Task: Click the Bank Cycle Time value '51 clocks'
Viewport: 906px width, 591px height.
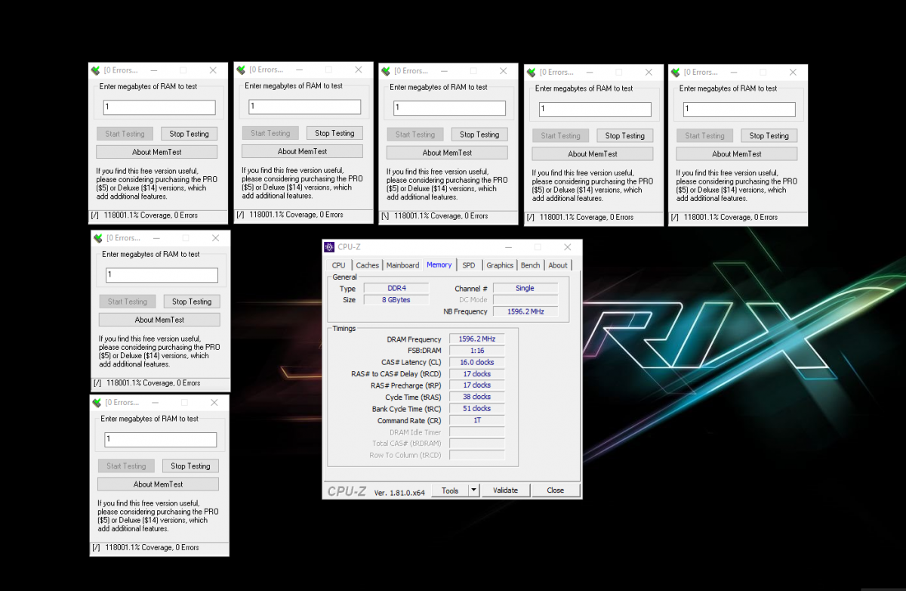Action: pyautogui.click(x=477, y=409)
